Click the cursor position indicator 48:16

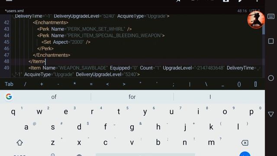242,11
